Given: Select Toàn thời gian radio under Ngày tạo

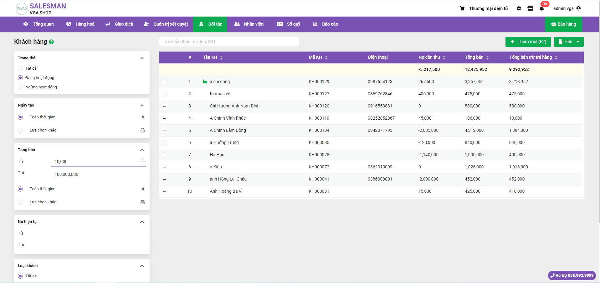Looking at the screenshot, I should (x=20, y=117).
